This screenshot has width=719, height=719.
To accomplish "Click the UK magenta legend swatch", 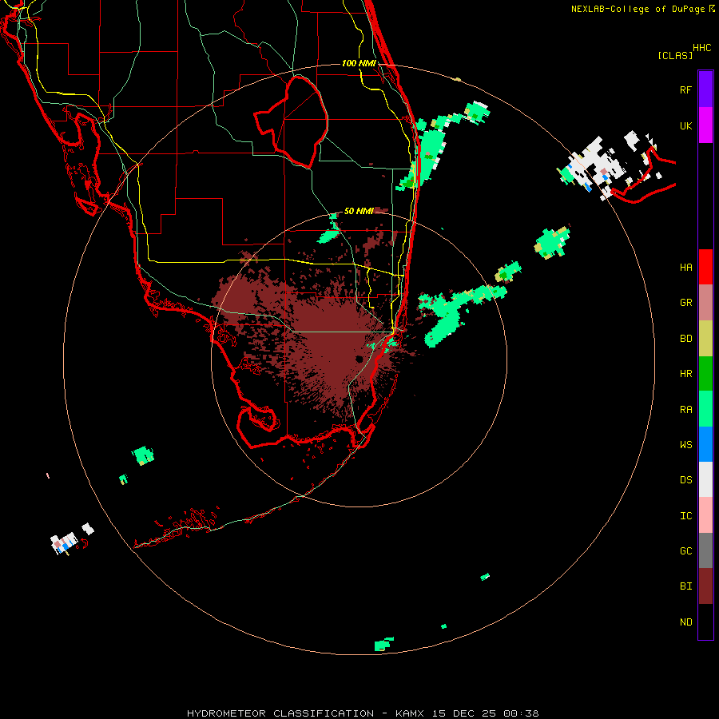I will 705,125.
